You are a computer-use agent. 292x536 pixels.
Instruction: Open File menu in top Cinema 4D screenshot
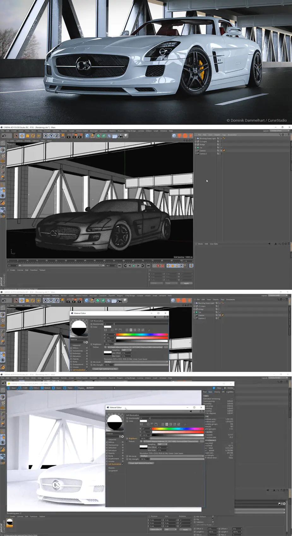pos(3,131)
